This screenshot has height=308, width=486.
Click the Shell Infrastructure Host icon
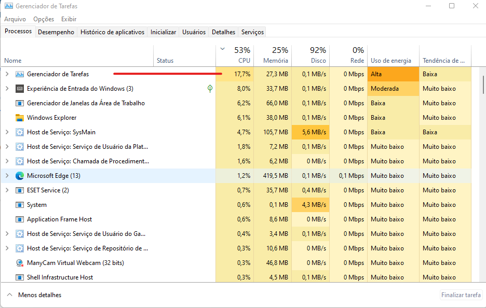[20, 277]
